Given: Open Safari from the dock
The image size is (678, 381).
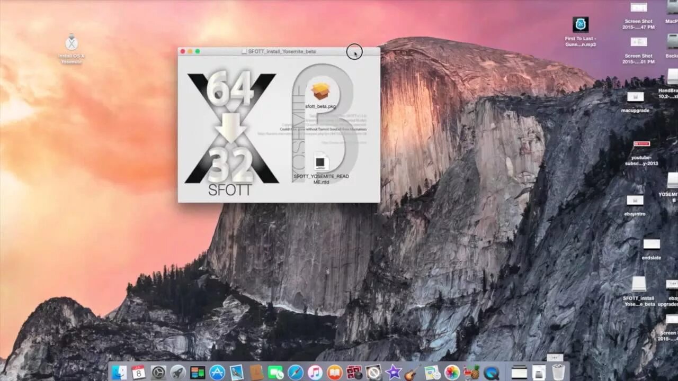Looking at the screenshot, I should point(296,372).
